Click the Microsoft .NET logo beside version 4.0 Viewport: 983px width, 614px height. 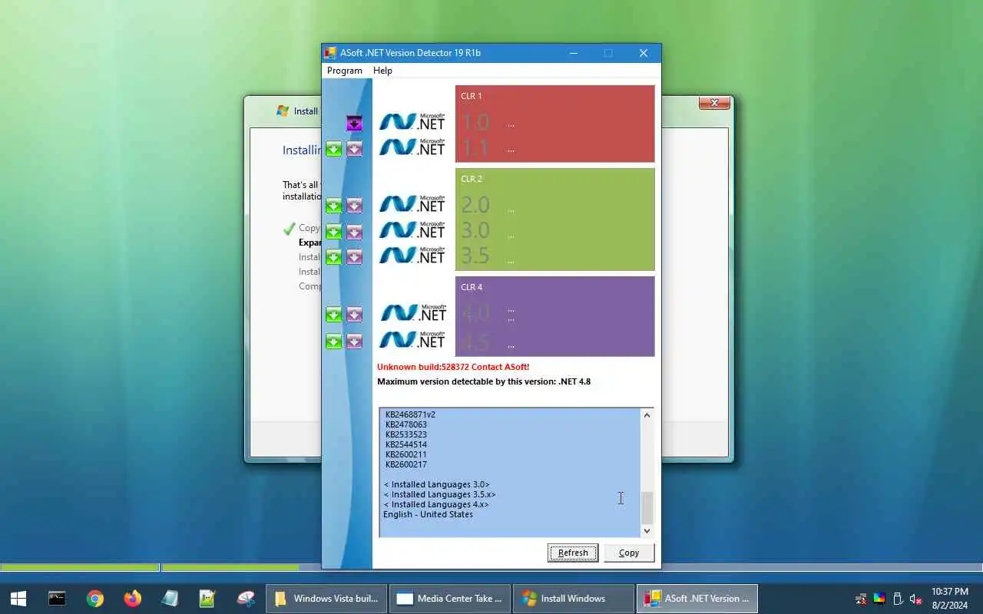[413, 312]
